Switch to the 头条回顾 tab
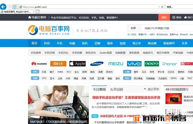This screenshot has height=124, width=193. [x=117, y=89]
